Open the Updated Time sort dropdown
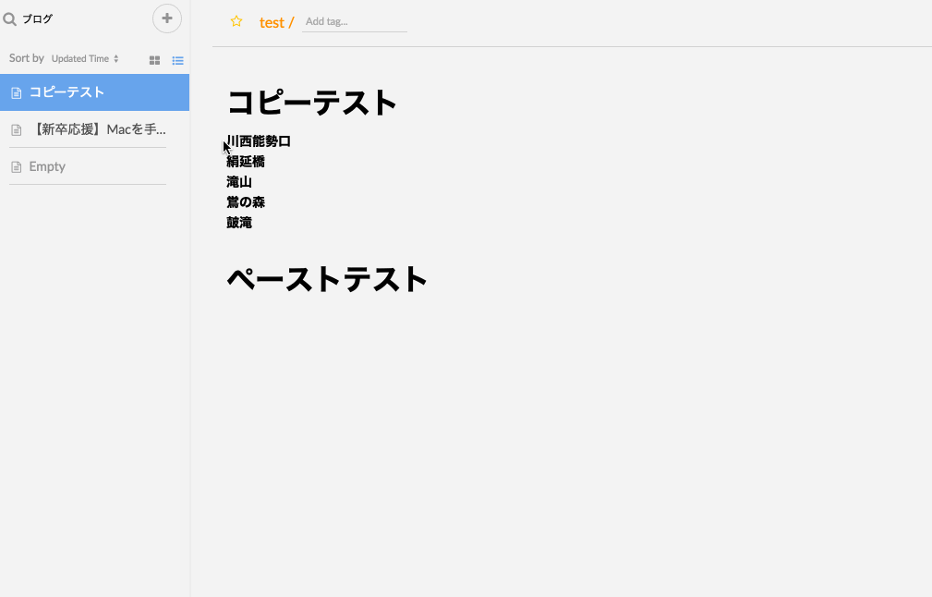This screenshot has width=932, height=597. [x=79, y=57]
